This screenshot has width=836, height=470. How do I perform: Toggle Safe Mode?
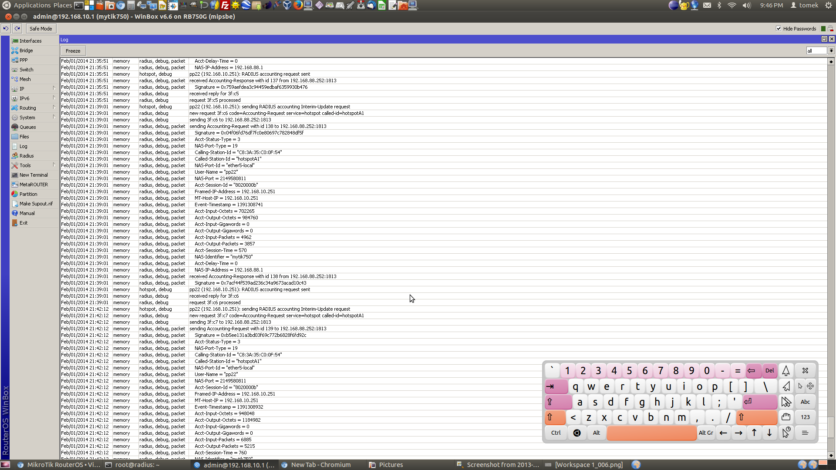point(40,29)
